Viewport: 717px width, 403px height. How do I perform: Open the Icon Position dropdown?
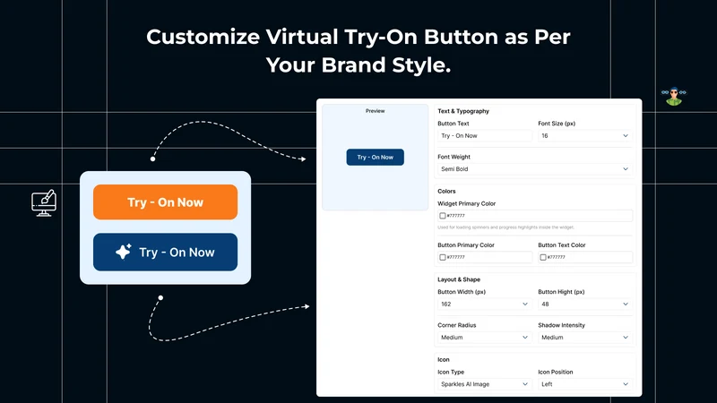(x=585, y=384)
